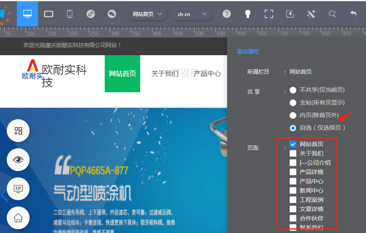Open the mini-program icon in toolbar

91,14
